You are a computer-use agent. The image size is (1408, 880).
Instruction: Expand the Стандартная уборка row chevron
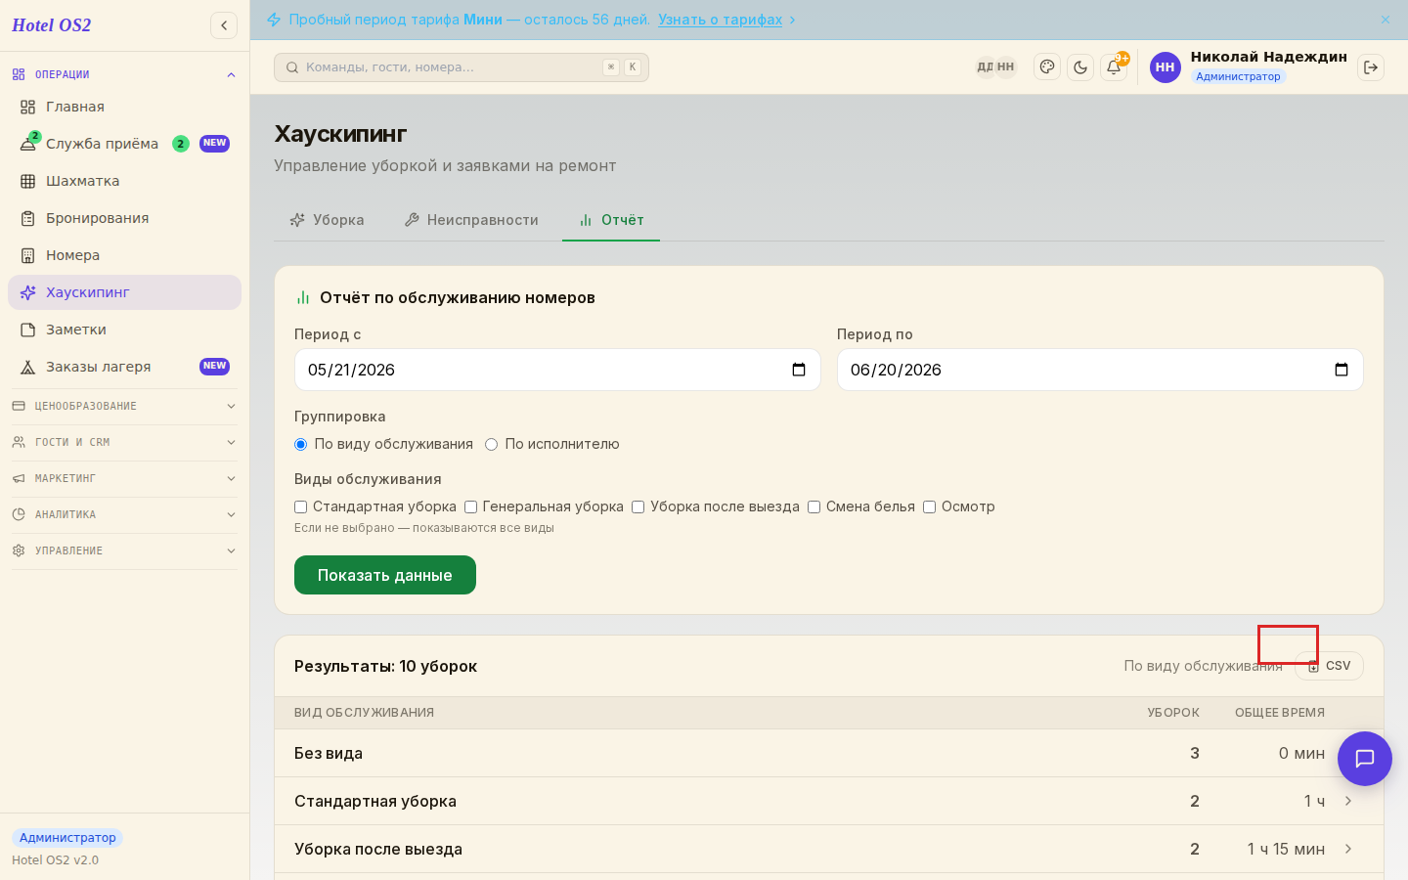click(1348, 801)
